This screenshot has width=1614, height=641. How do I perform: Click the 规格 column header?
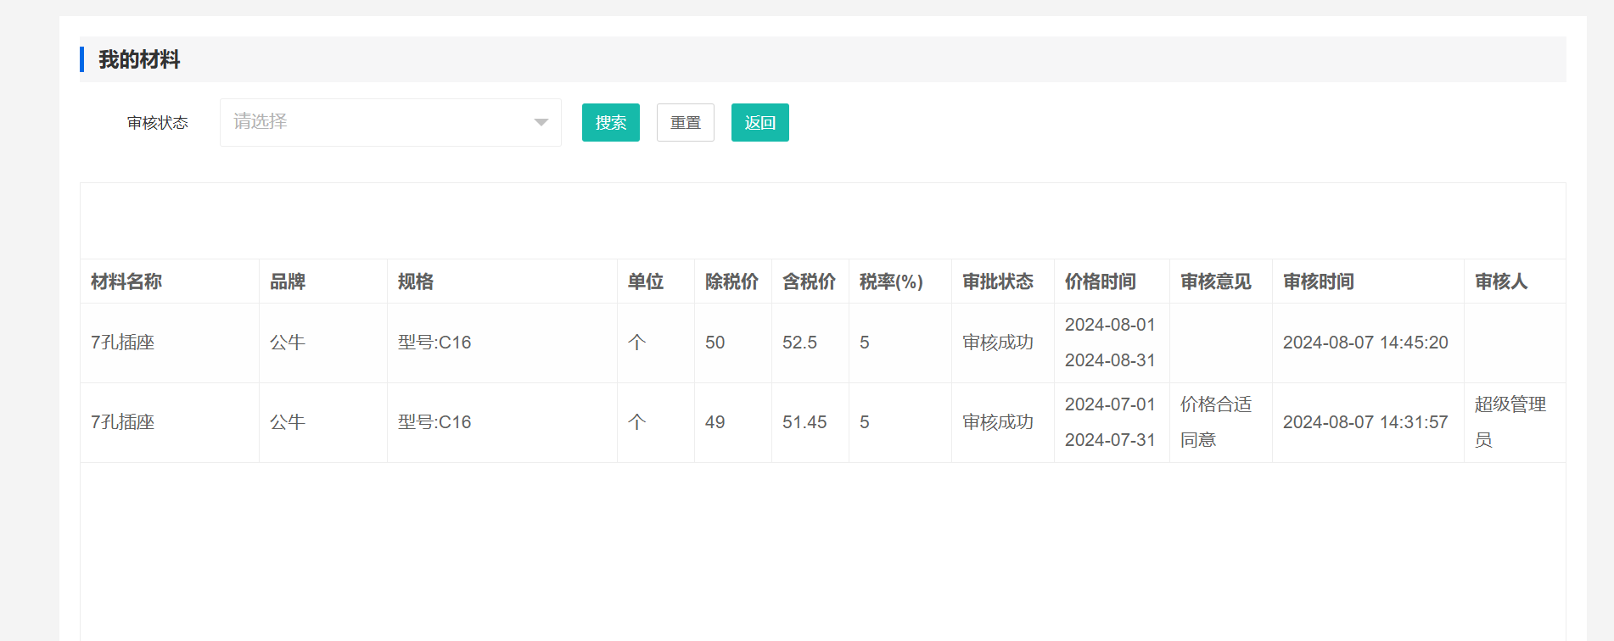[x=416, y=281]
